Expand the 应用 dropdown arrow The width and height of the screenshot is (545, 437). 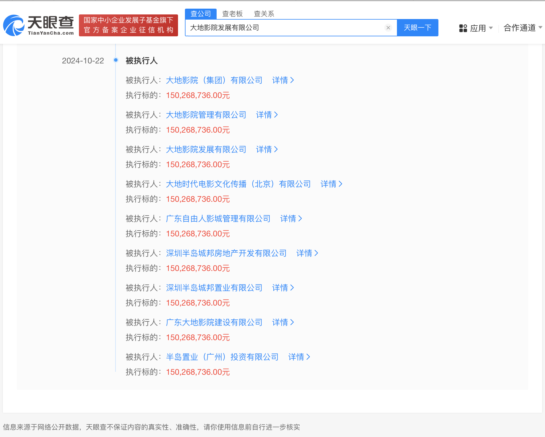coord(491,28)
